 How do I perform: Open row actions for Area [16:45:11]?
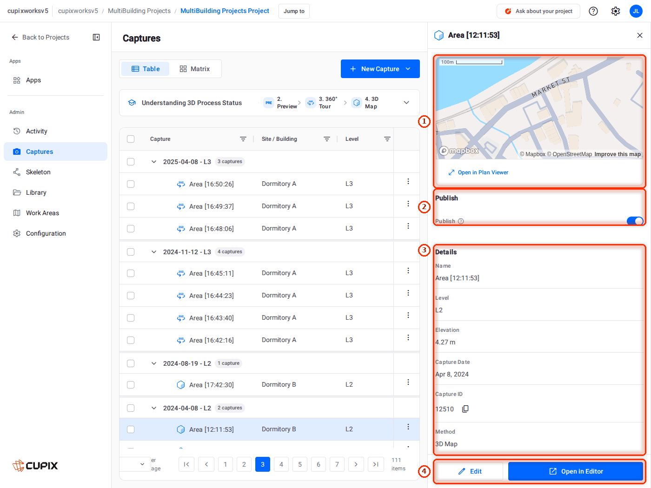coord(408,270)
